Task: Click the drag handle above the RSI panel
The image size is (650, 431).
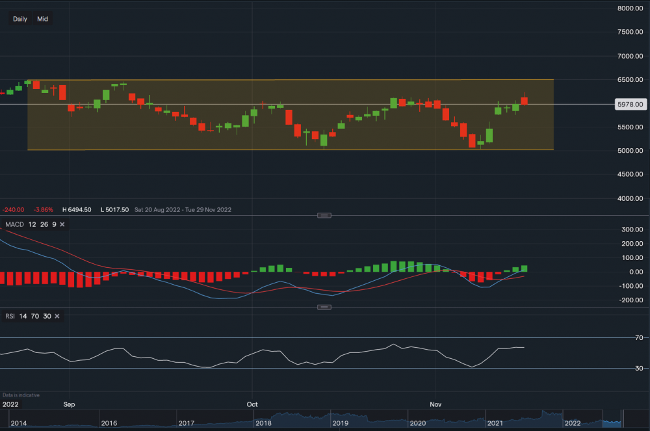Action: [x=324, y=306]
